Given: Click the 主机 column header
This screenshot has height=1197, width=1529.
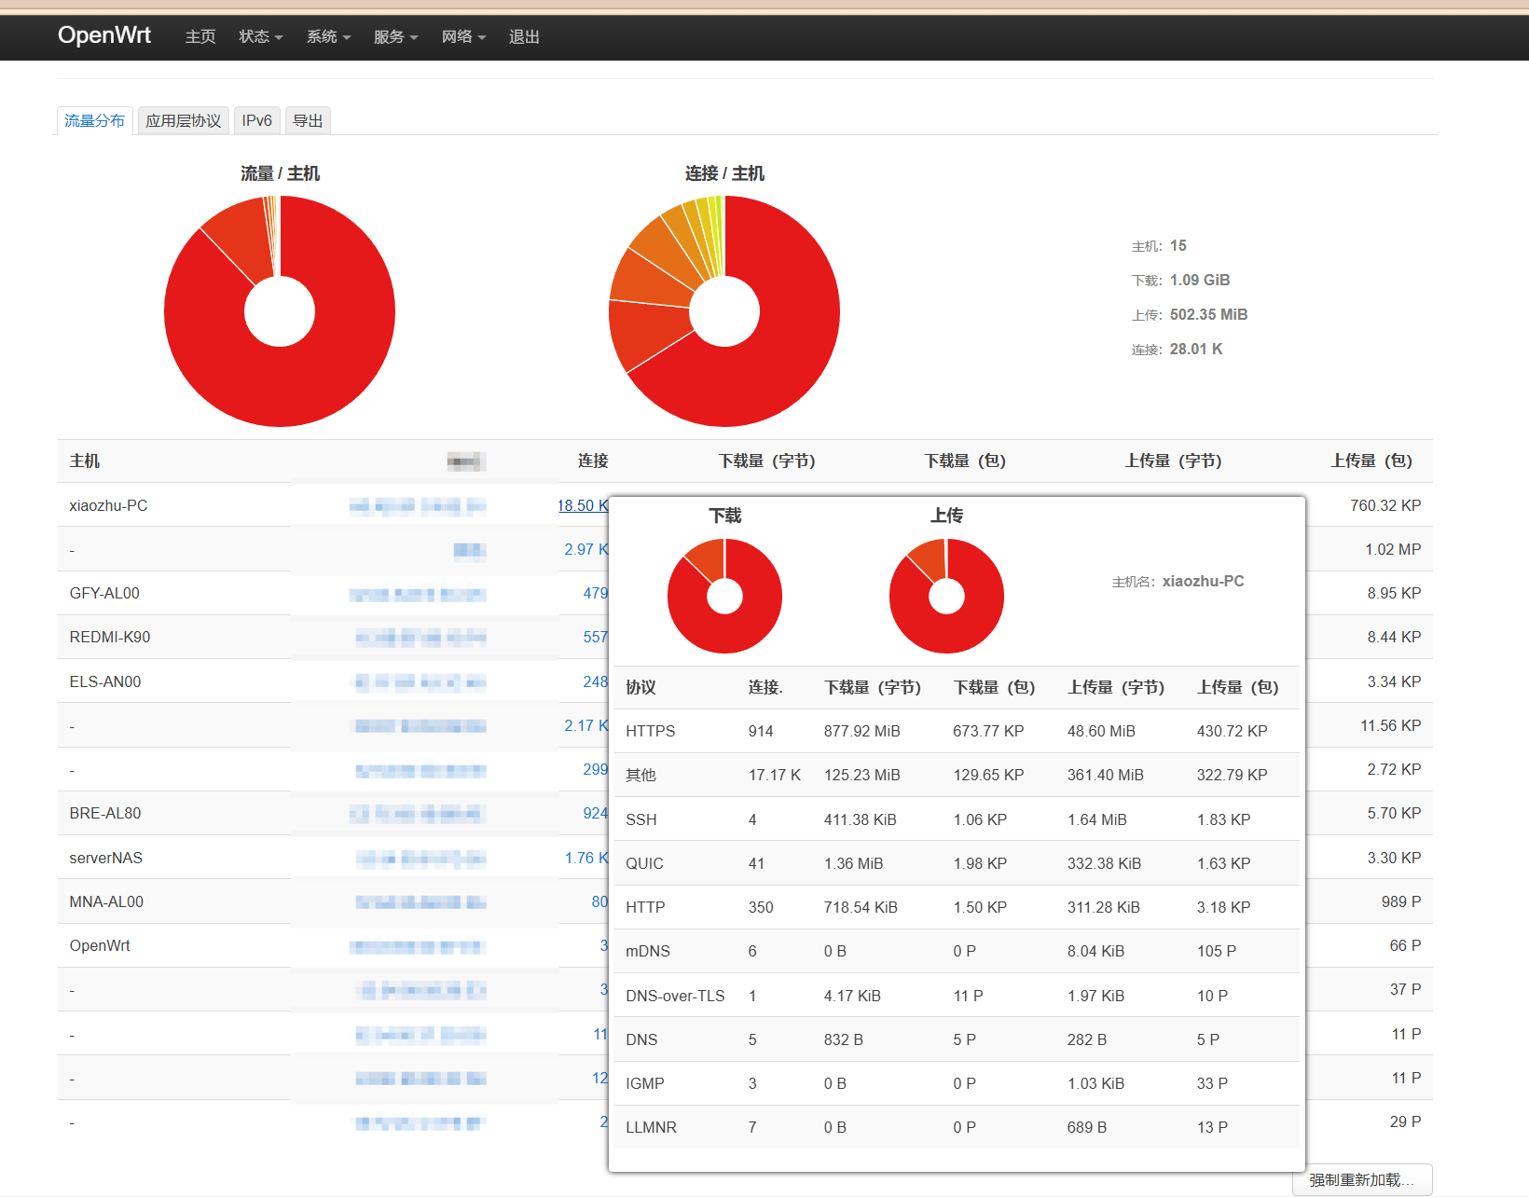Looking at the screenshot, I should click(x=85, y=461).
